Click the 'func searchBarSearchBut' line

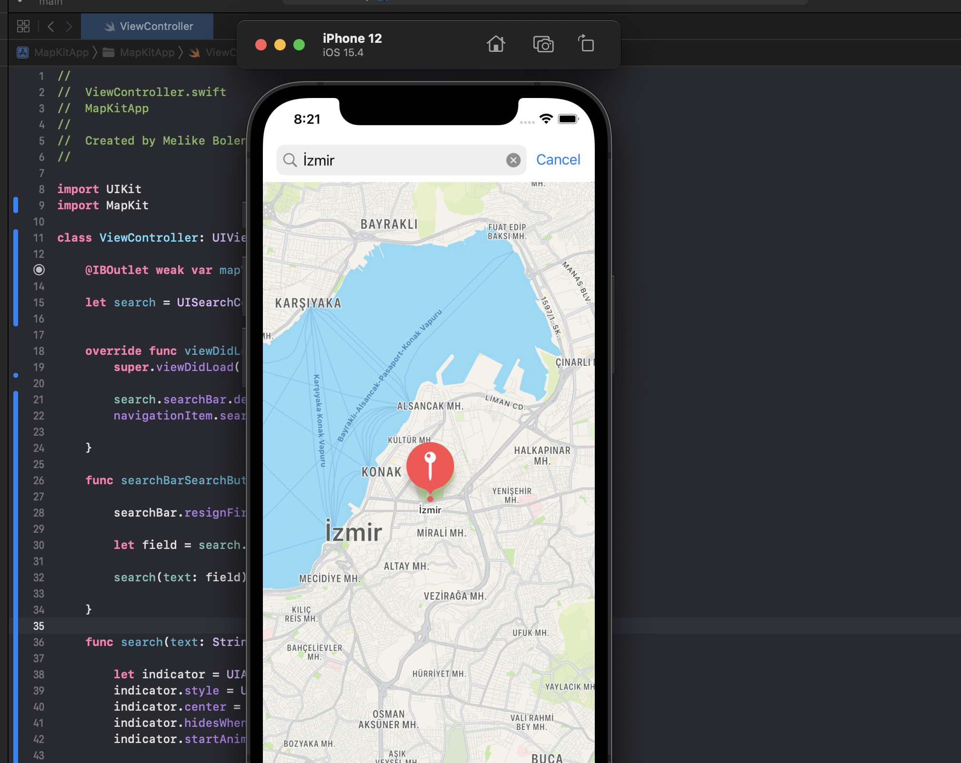(166, 480)
